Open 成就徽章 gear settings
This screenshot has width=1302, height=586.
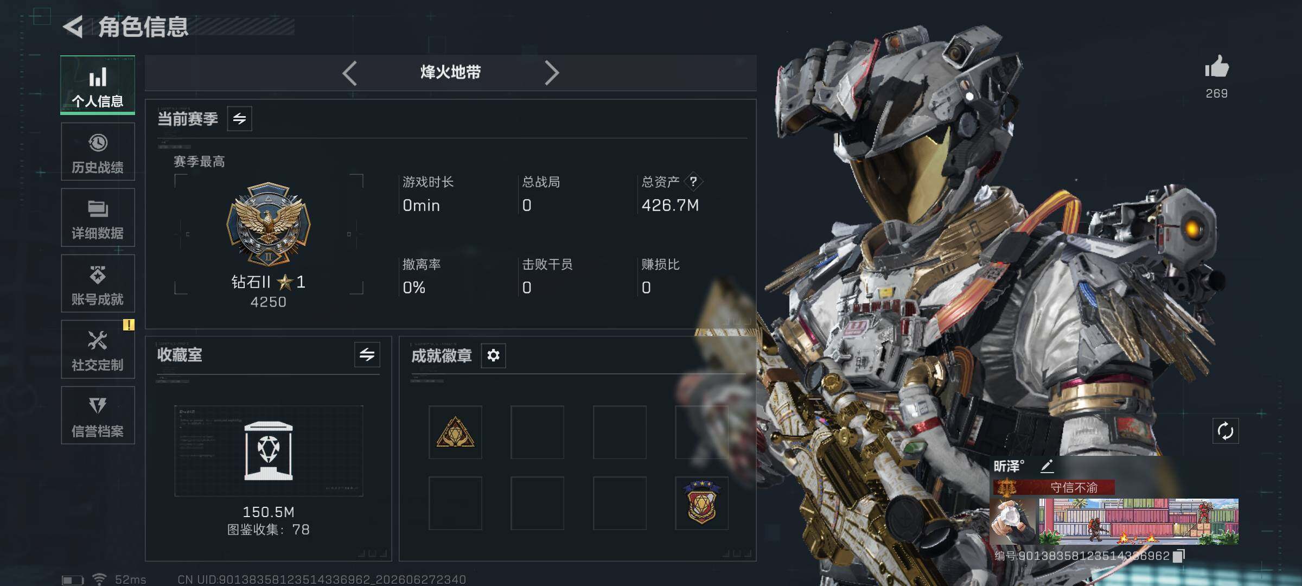coord(493,355)
